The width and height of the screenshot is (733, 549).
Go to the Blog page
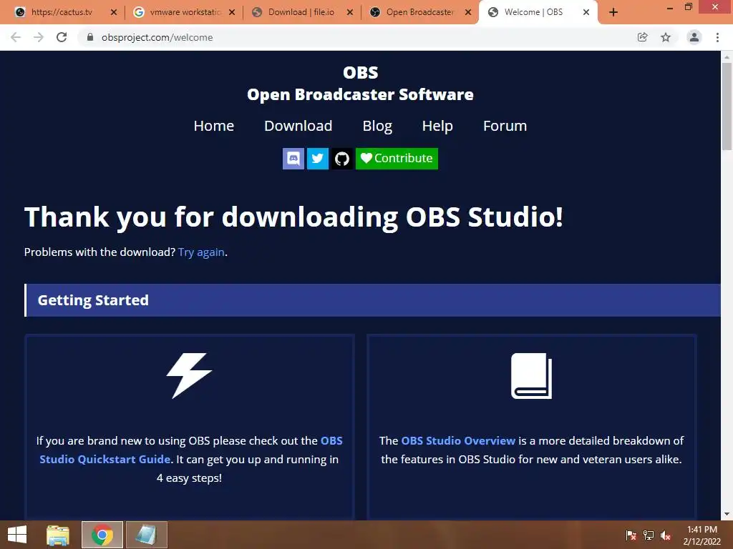pyautogui.click(x=377, y=126)
